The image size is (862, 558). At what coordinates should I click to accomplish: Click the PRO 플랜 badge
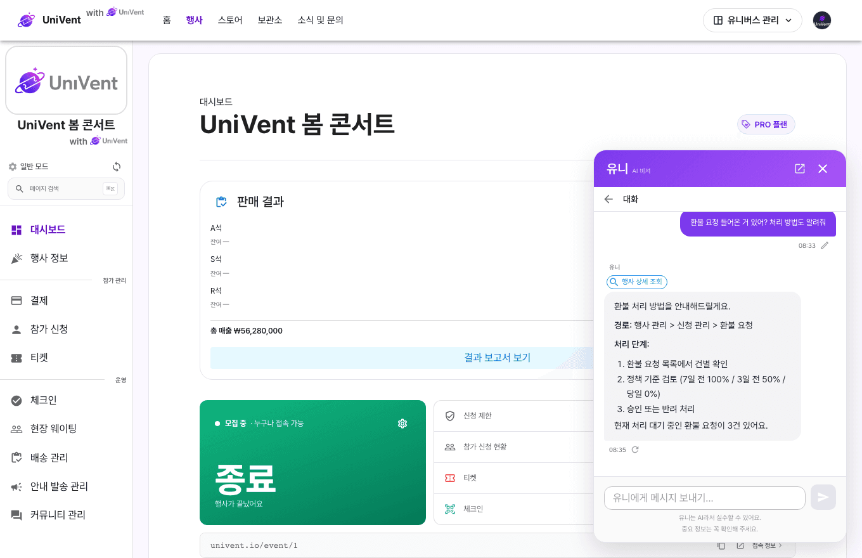tap(766, 124)
